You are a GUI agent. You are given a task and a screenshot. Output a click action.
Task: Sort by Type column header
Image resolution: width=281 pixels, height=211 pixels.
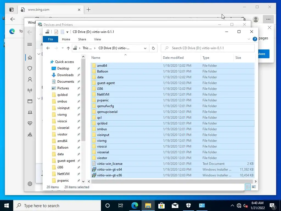point(217,58)
